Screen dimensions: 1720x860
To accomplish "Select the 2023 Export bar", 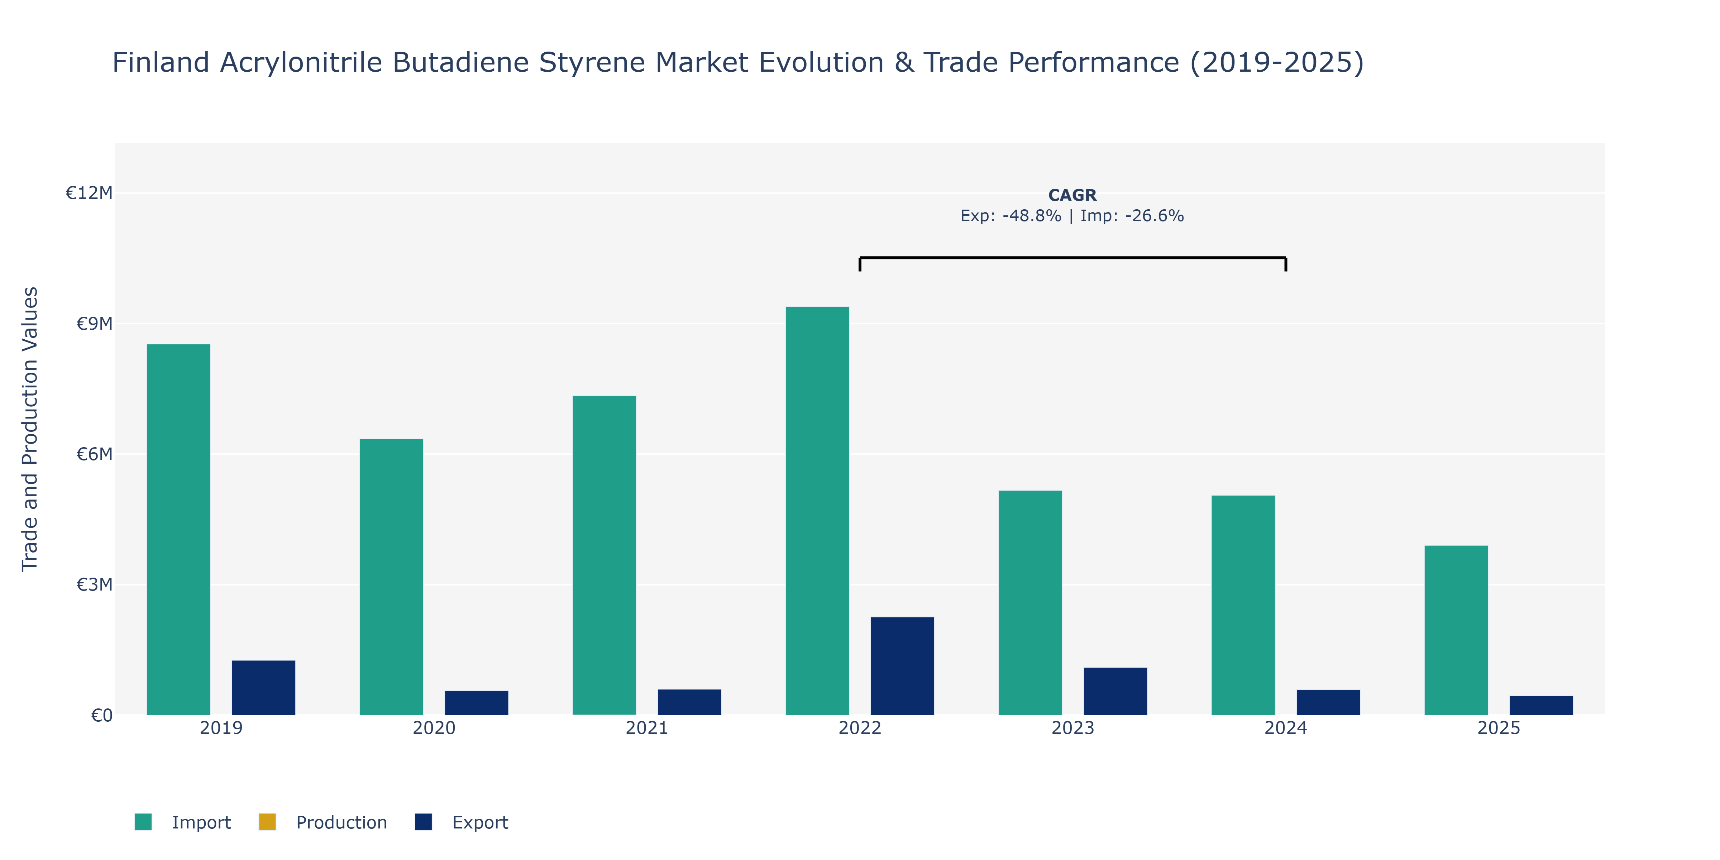I will pos(1116,691).
